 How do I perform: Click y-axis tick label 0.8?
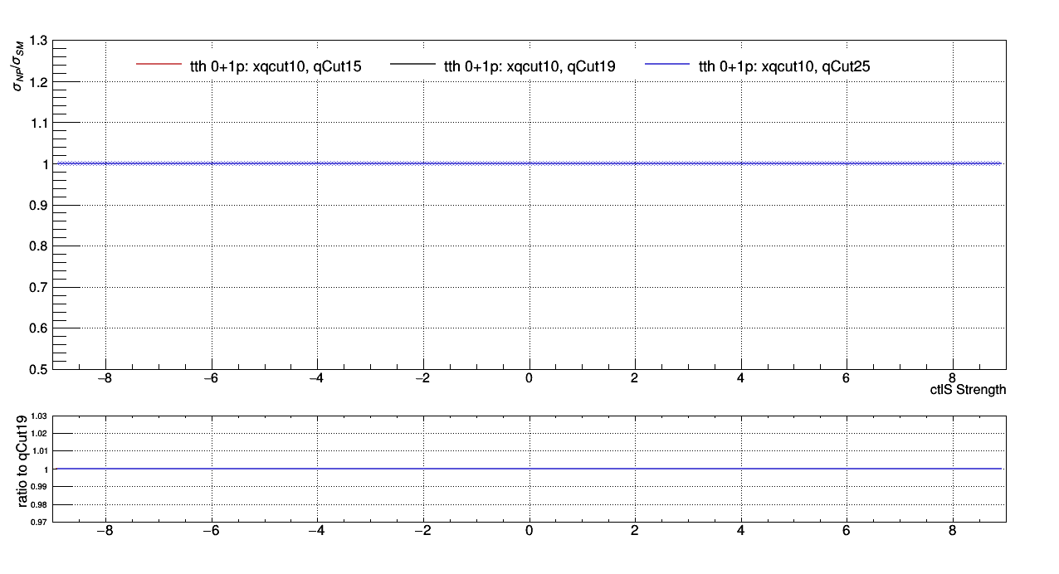38,246
